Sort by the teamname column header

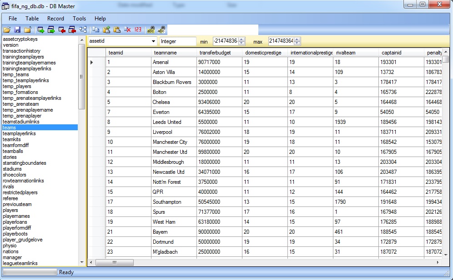tap(174, 53)
